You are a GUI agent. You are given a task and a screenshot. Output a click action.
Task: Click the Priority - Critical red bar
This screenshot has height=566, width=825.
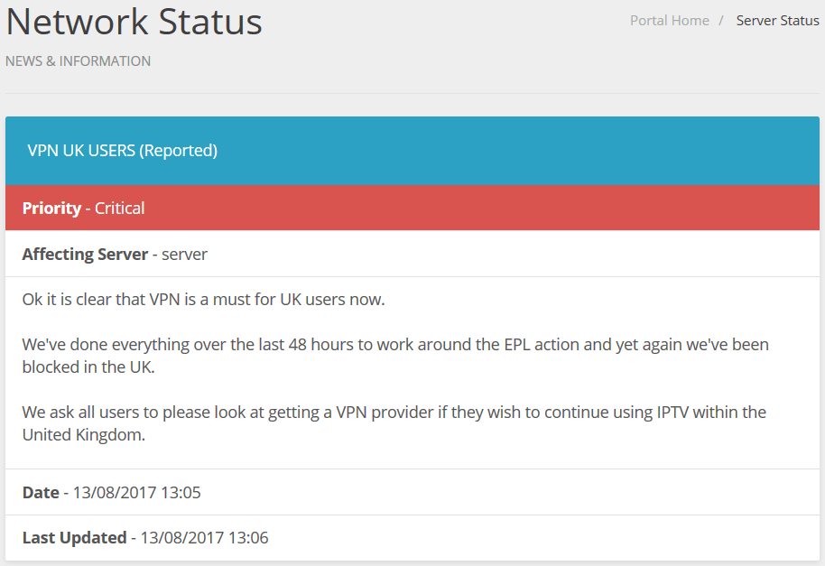click(x=412, y=208)
